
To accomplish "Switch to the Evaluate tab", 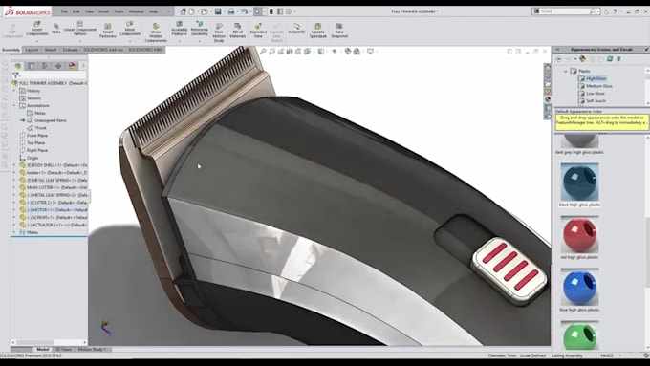I will pyautogui.click(x=71, y=50).
